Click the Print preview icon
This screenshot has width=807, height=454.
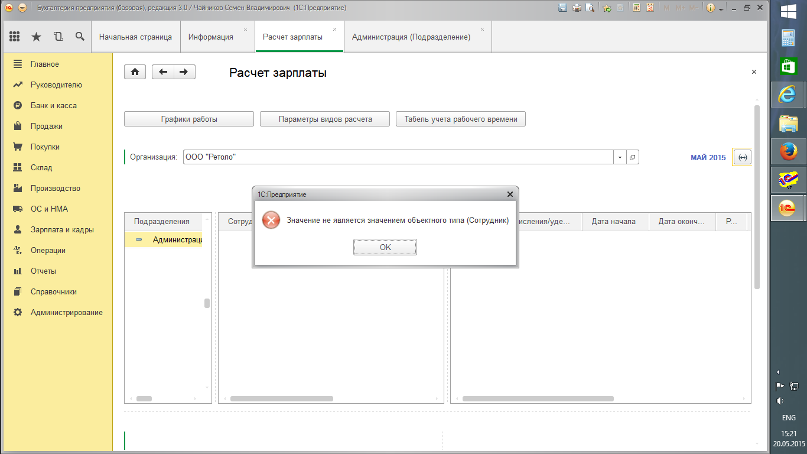click(x=590, y=8)
